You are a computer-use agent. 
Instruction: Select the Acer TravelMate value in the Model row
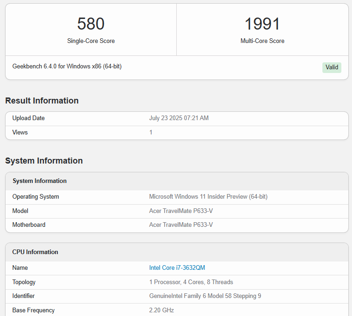click(181, 211)
